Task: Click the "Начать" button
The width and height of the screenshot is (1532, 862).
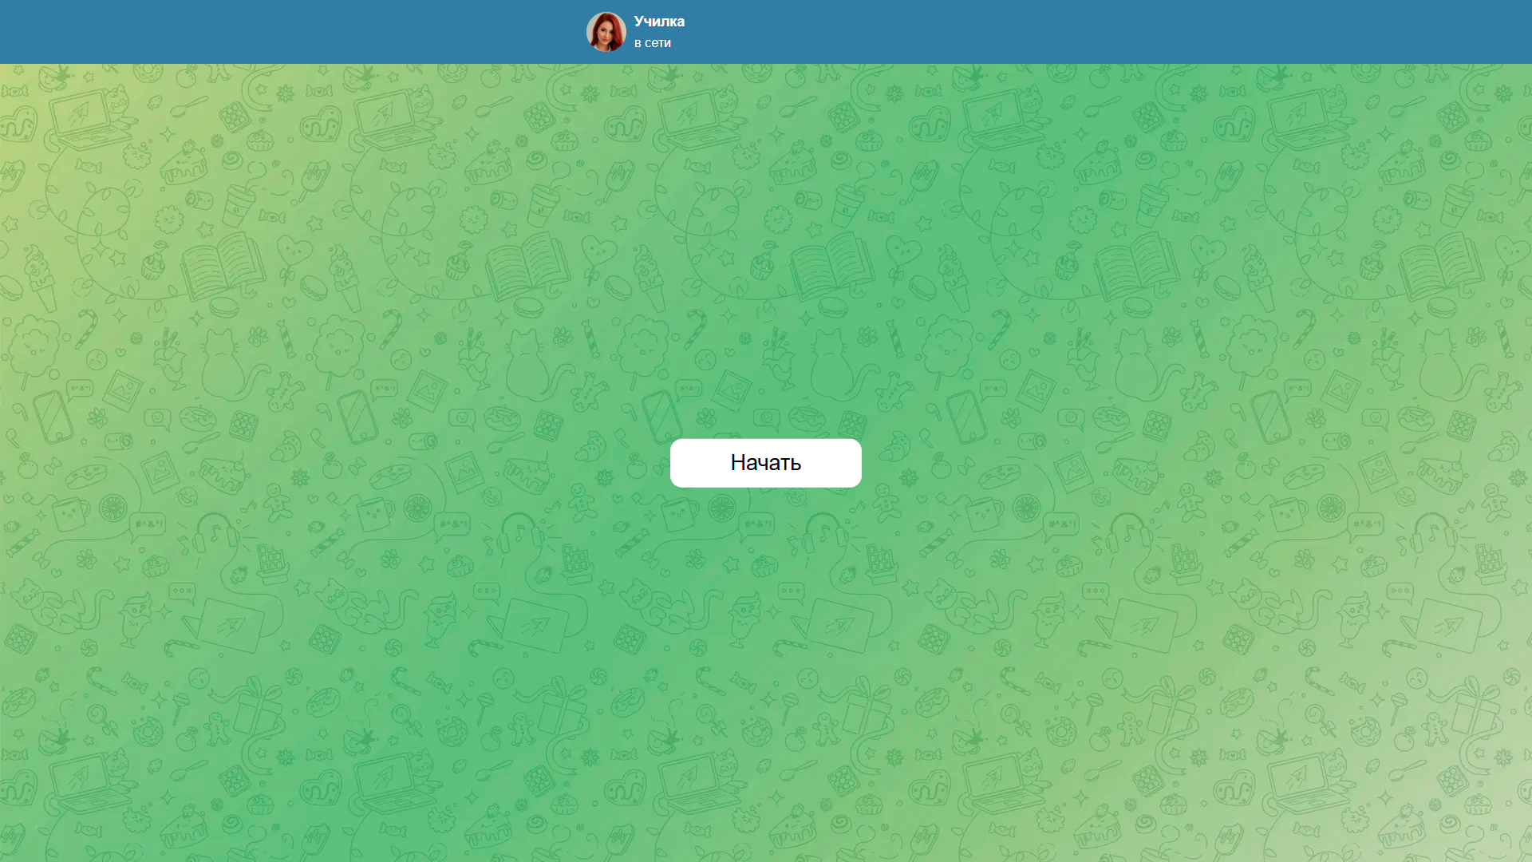Action: [x=765, y=463]
